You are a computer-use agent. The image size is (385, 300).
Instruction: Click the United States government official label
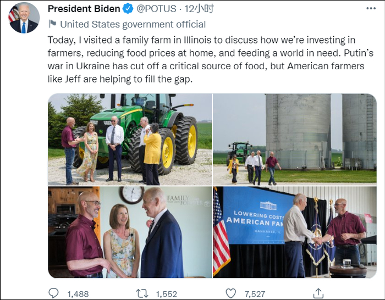click(x=133, y=24)
